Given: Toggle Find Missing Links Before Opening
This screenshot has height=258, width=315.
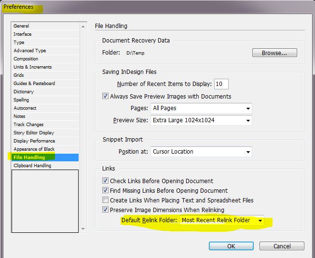Looking at the screenshot, I should coord(105,190).
